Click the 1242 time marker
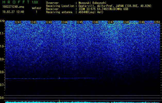Screen dimensions: 162x103 (33, 22)
